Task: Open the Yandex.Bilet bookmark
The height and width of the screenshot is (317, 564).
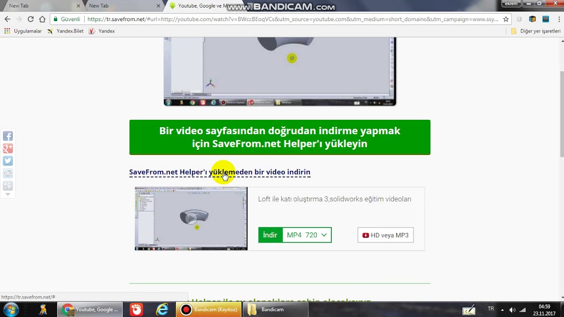Action: click(x=65, y=31)
